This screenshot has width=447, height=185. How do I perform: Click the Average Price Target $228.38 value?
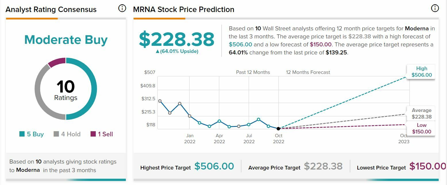point(323,166)
